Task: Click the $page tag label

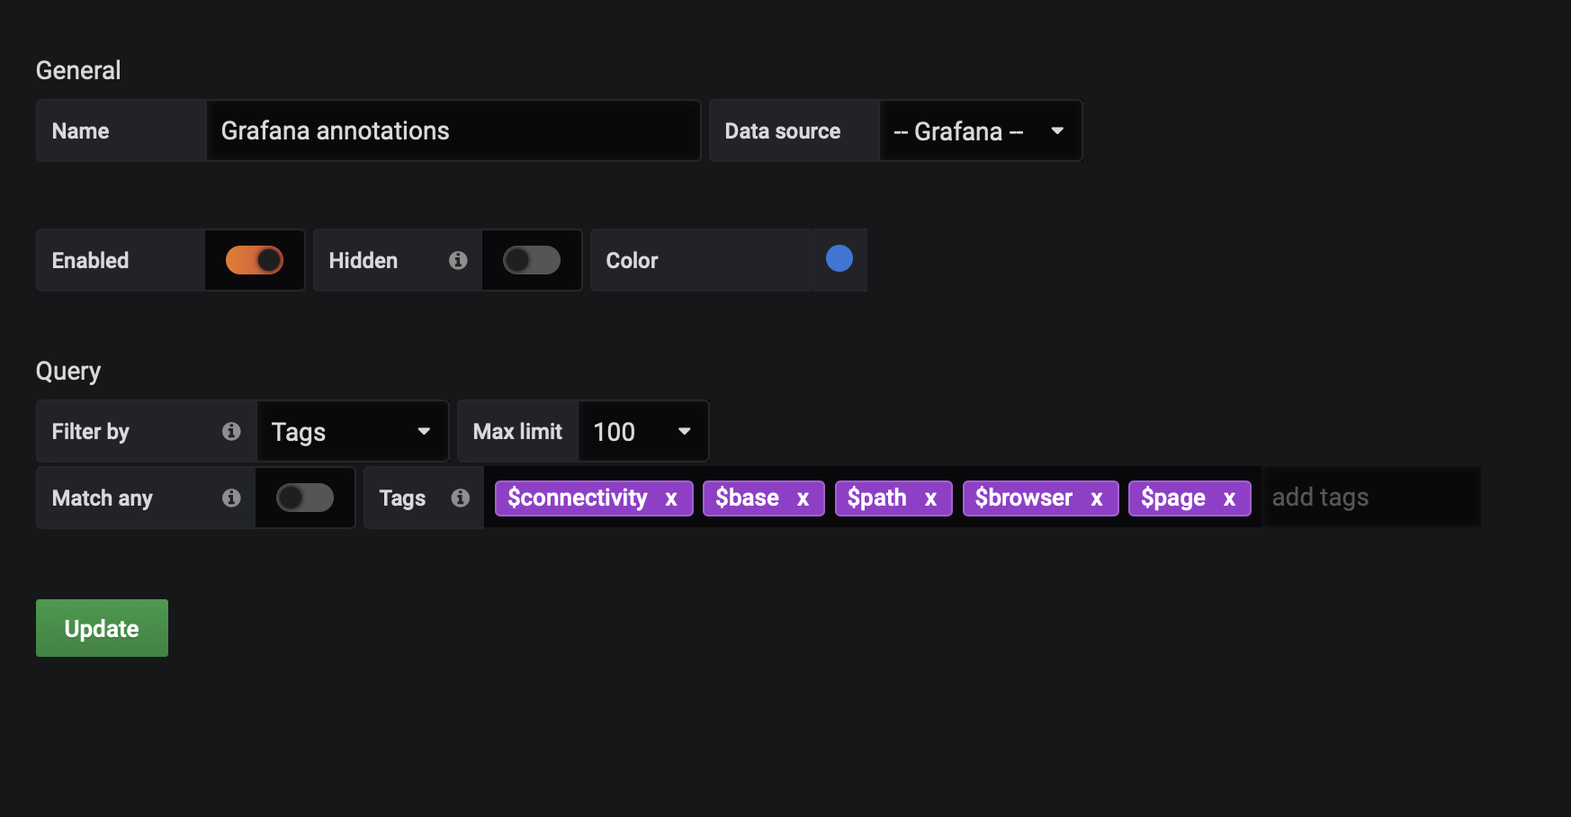Action: coord(1173,498)
